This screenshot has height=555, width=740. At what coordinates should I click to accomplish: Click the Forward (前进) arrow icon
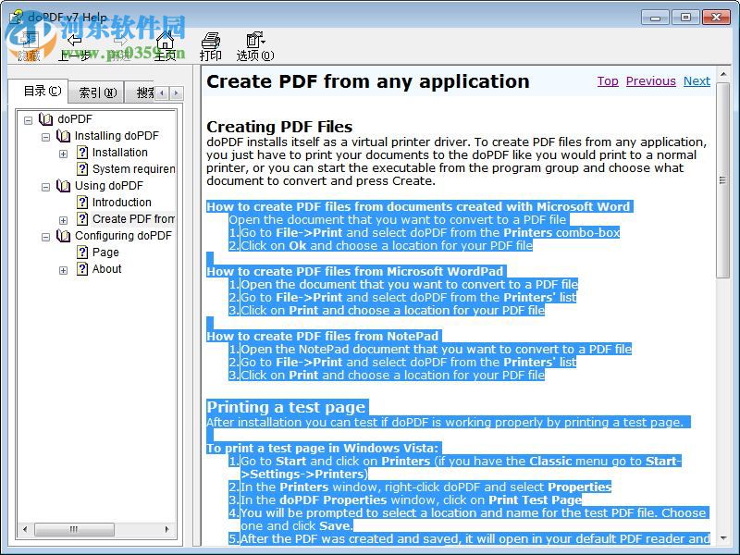pos(120,42)
